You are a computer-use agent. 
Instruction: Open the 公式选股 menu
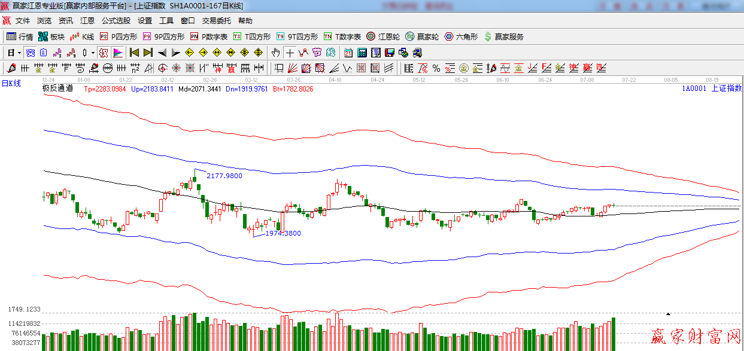(x=116, y=21)
